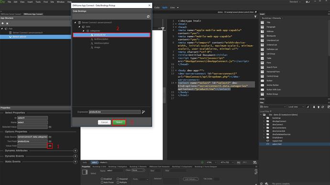This screenshot has height=185, width=330.
Task: Open the Class dropdown in Property inspector
Action: click(138, 170)
